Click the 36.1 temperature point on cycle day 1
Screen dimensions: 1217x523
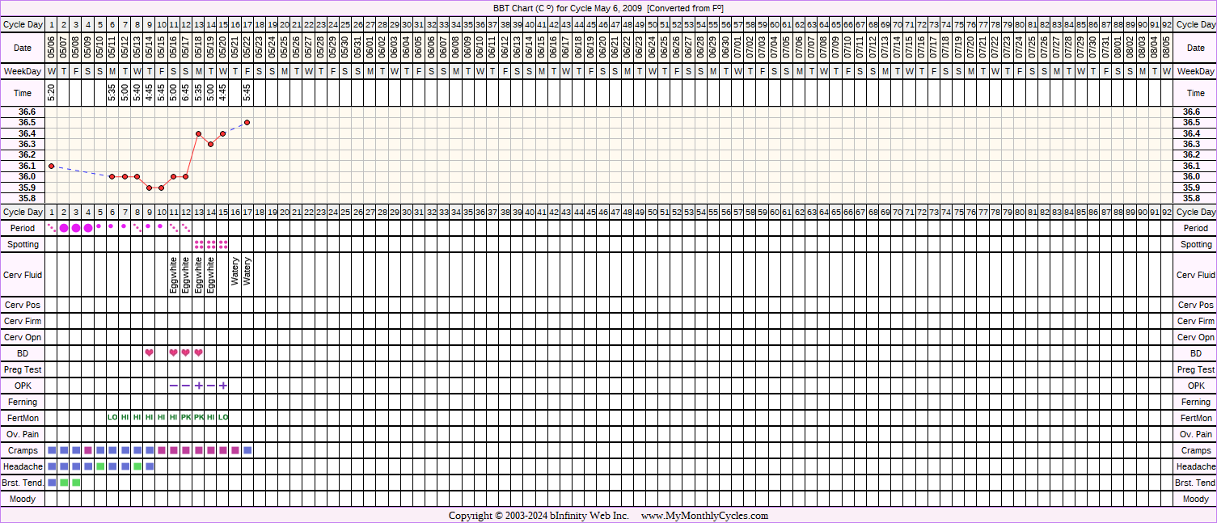tap(52, 166)
